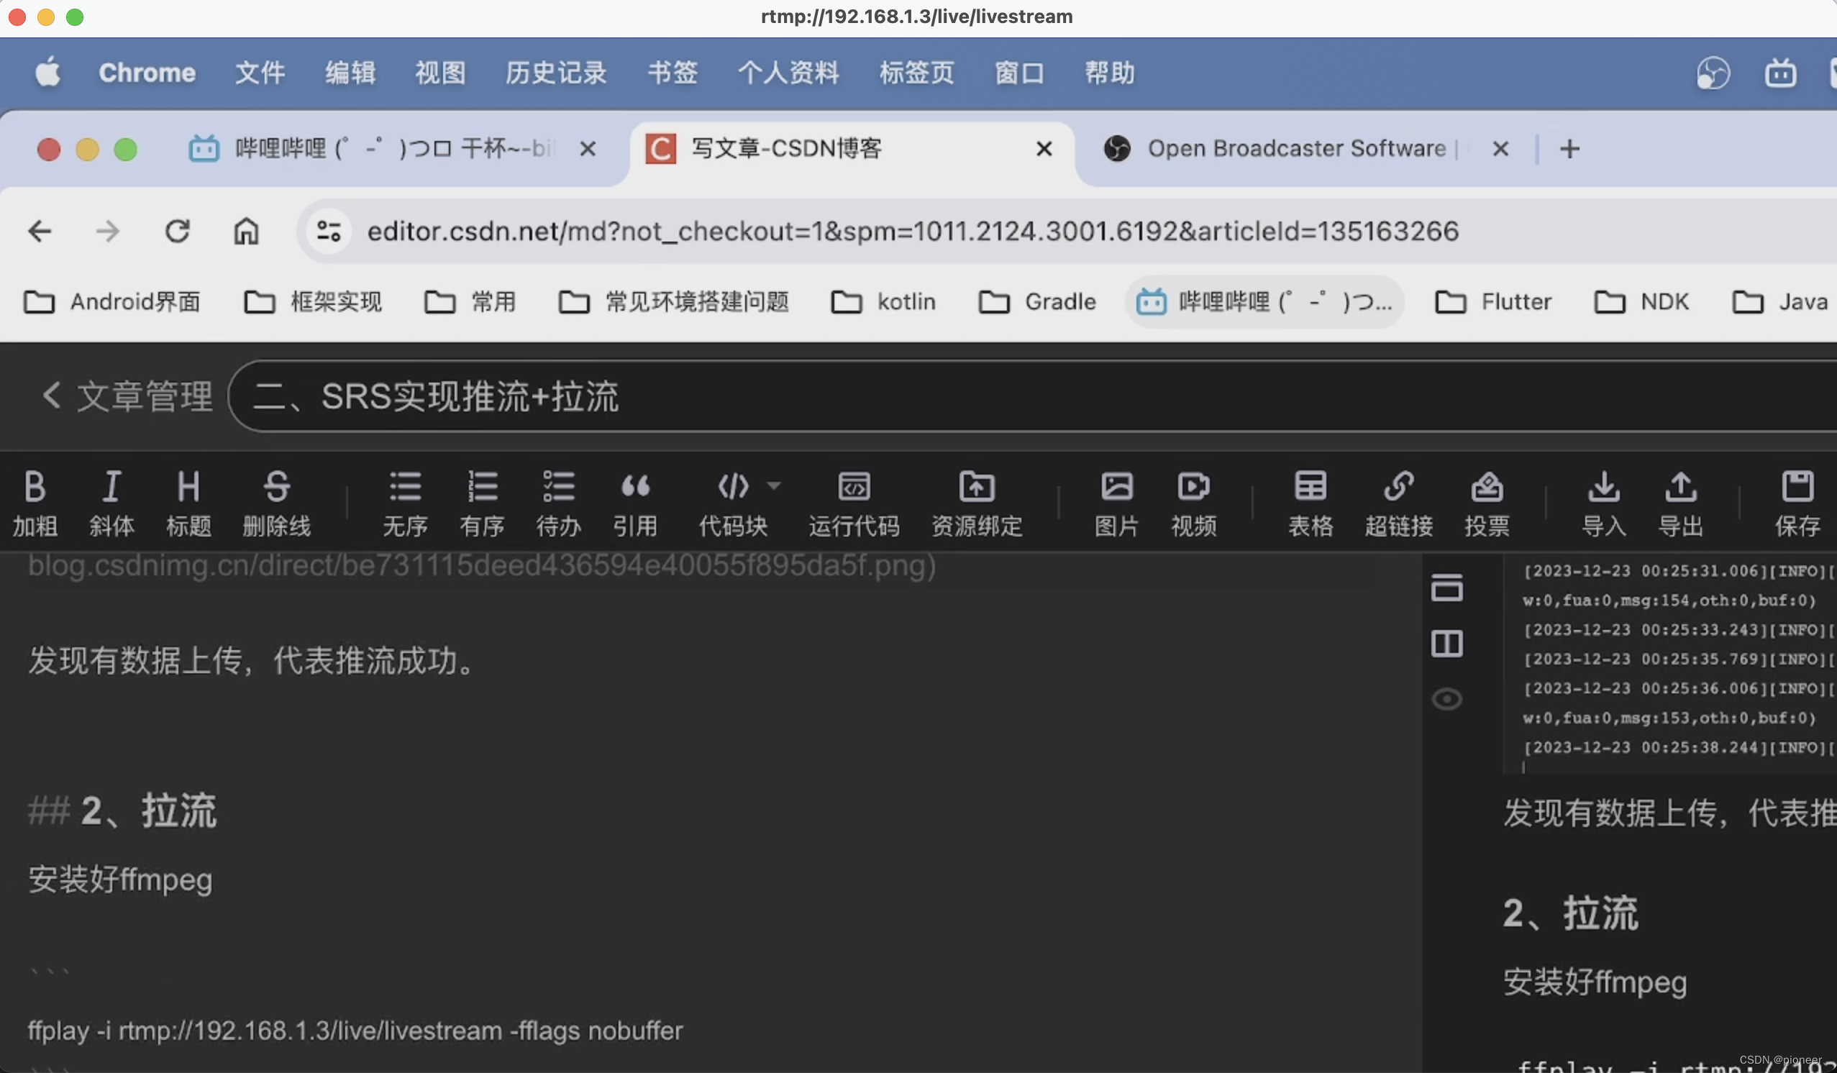Open the 书签 menu
The image size is (1837, 1073).
tap(672, 73)
